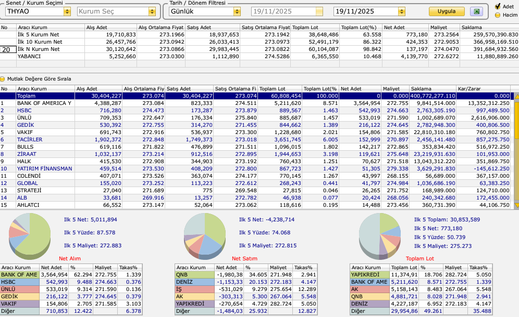Viewport: 519px width, 317px height.
Task: Click blue DENİZ swatch in Net Satım table
Action: click(x=195, y=282)
